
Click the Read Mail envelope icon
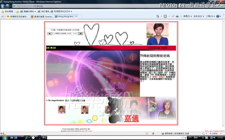click(x=172, y=16)
